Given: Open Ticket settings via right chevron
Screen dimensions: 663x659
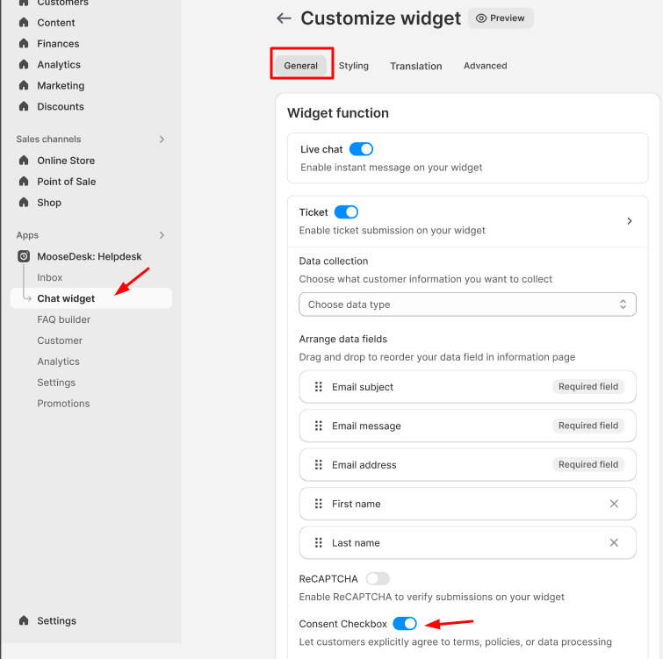Looking at the screenshot, I should click(629, 221).
